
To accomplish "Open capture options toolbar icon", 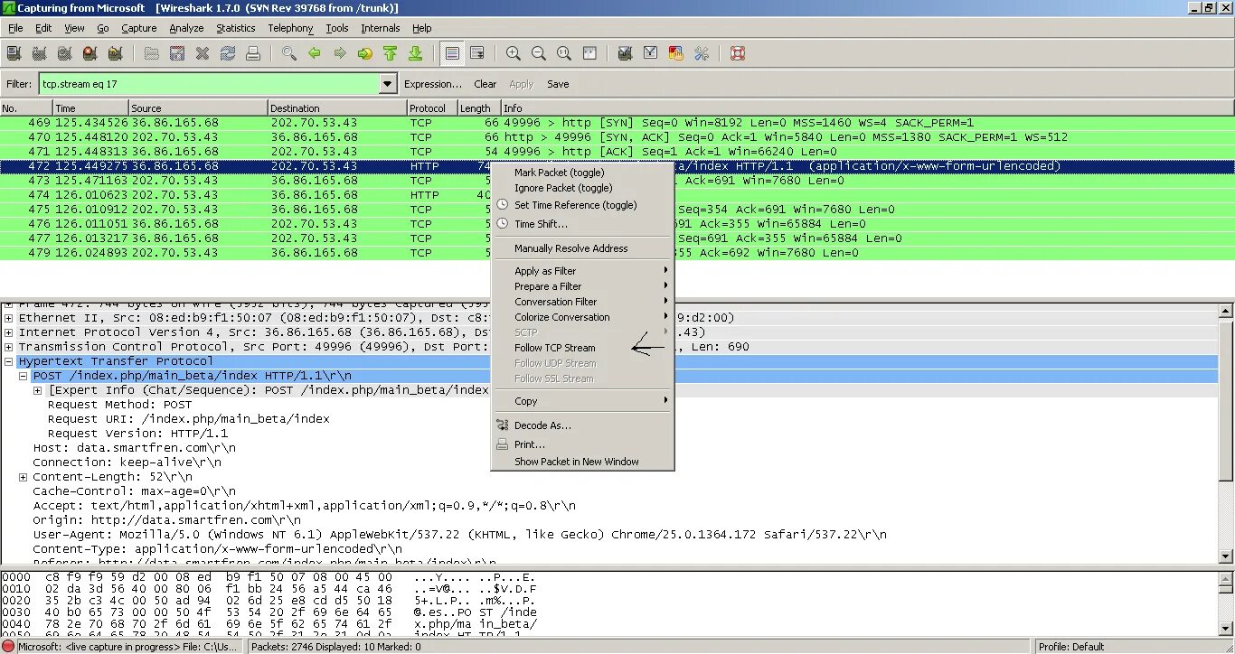I will (40, 53).
